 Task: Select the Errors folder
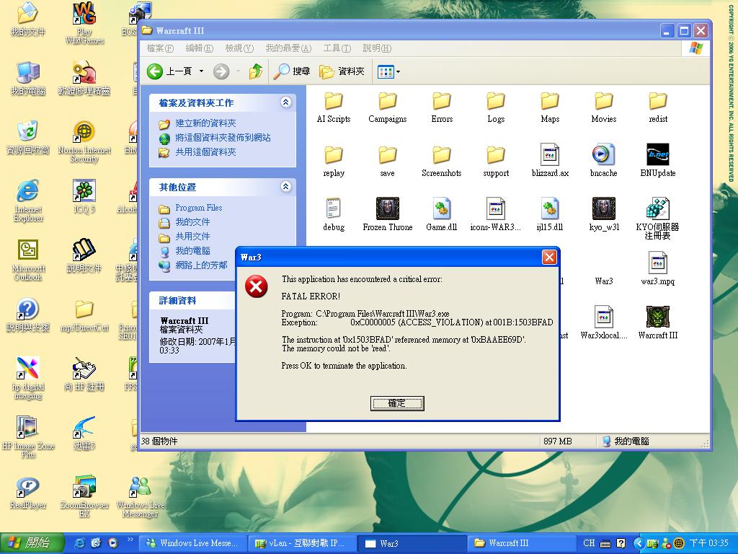tap(442, 107)
